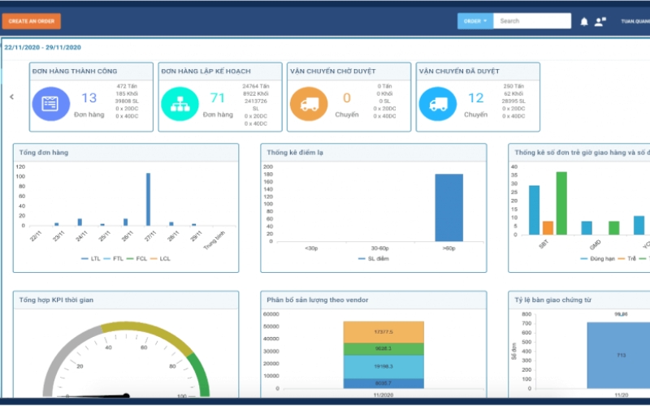Select the Tỷ lệ bàn giao chứng từ title
650x406 pixels.
[x=552, y=300]
